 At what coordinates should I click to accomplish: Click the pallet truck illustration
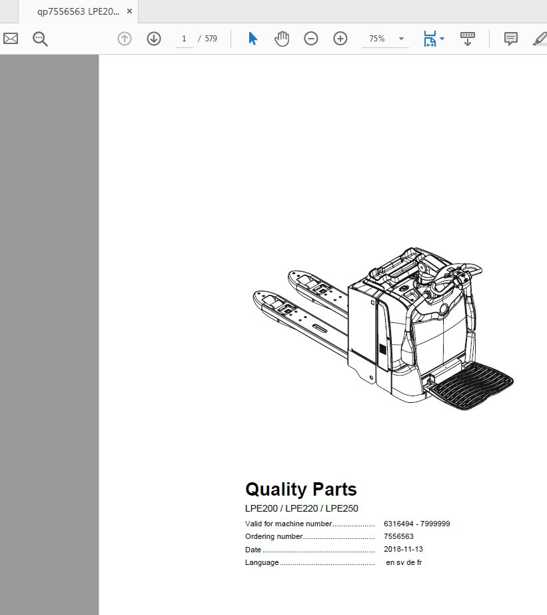pyautogui.click(x=383, y=329)
